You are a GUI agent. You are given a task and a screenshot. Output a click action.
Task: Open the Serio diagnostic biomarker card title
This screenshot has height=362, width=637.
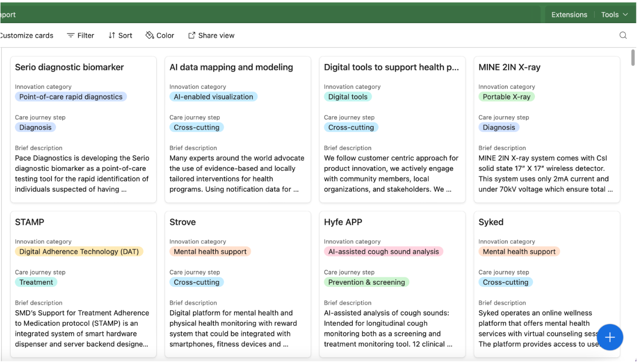pos(70,67)
